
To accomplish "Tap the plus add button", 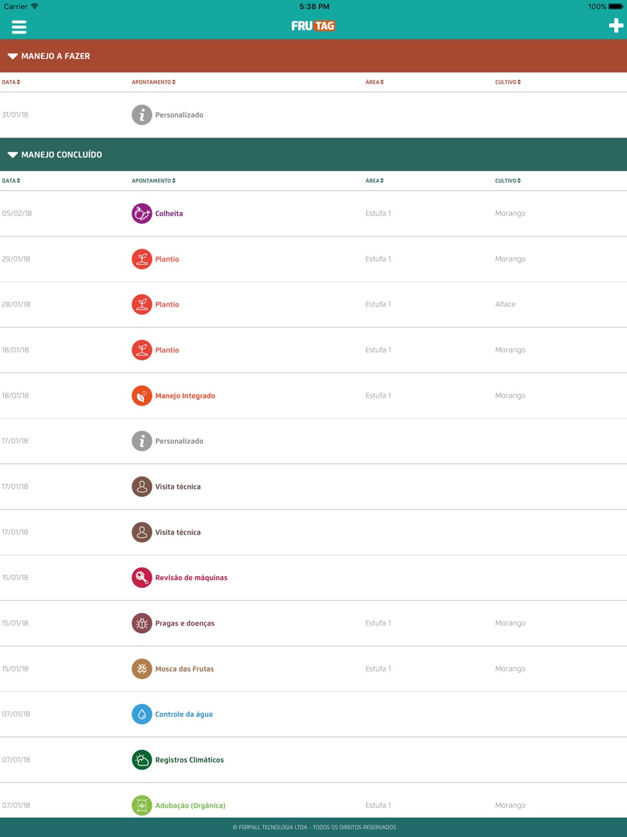I will [615, 26].
